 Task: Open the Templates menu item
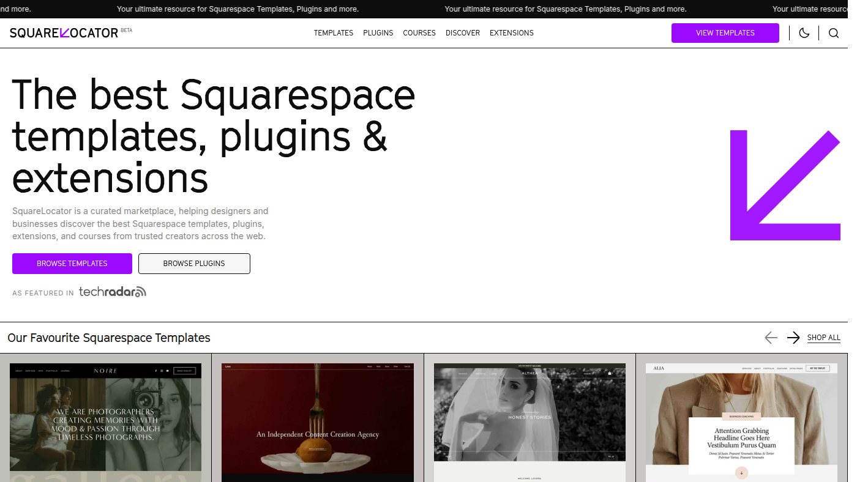coord(334,33)
